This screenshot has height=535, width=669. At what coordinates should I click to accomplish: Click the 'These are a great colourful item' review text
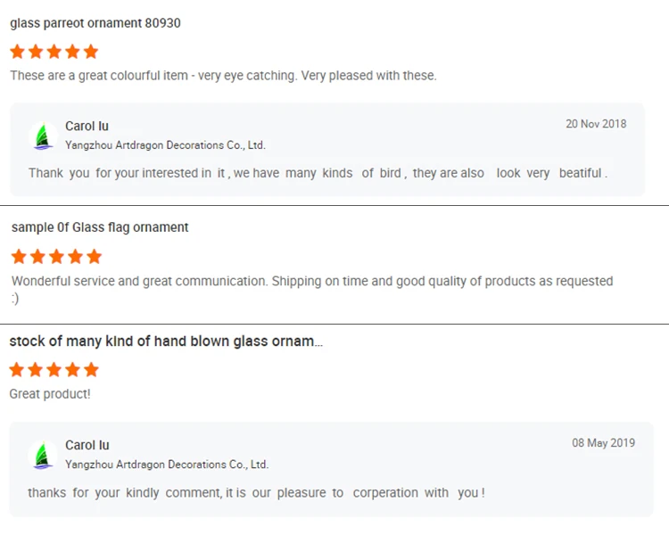(223, 76)
